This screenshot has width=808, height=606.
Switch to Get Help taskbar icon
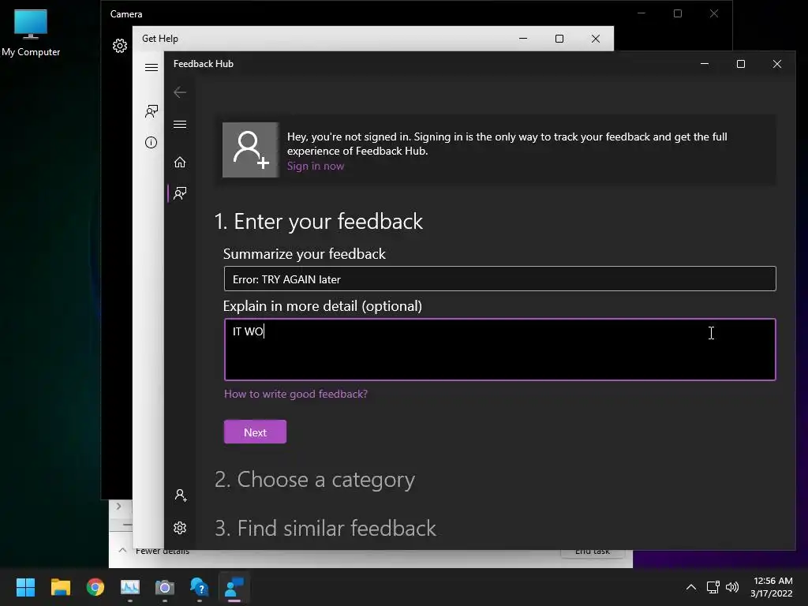(200, 587)
